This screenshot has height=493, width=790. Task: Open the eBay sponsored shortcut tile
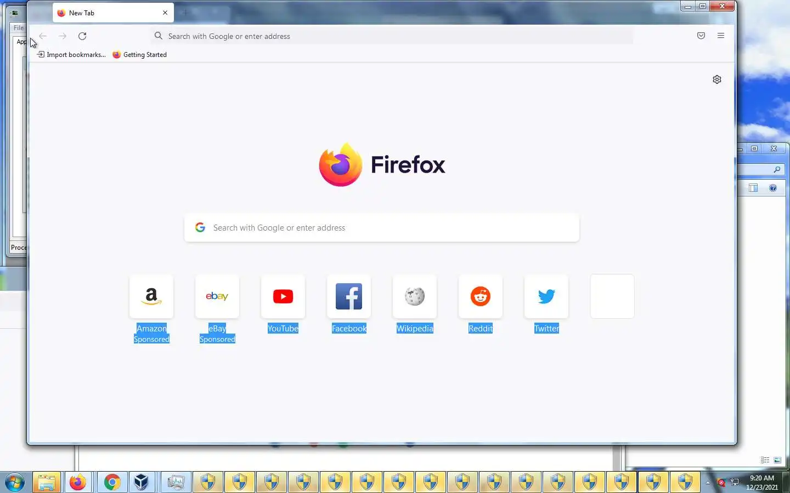coord(217,296)
